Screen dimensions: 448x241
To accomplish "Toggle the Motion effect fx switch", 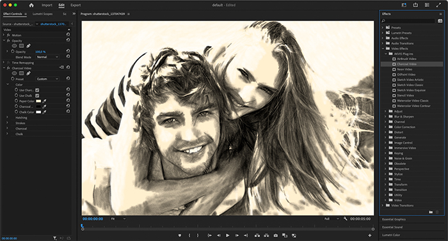I will coord(8,35).
